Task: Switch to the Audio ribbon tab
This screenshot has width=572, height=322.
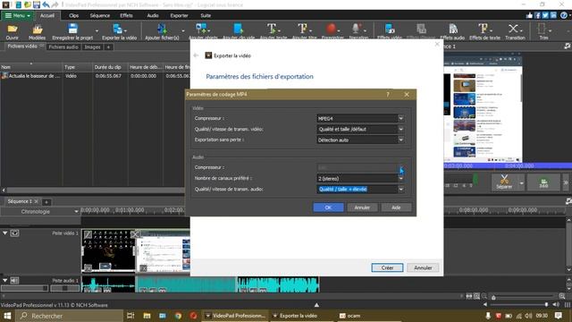Action: tap(153, 15)
